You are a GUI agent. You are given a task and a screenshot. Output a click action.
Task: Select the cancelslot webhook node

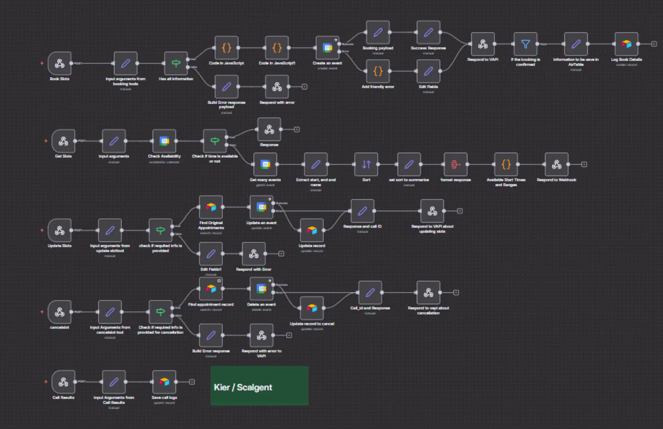pyautogui.click(x=60, y=312)
